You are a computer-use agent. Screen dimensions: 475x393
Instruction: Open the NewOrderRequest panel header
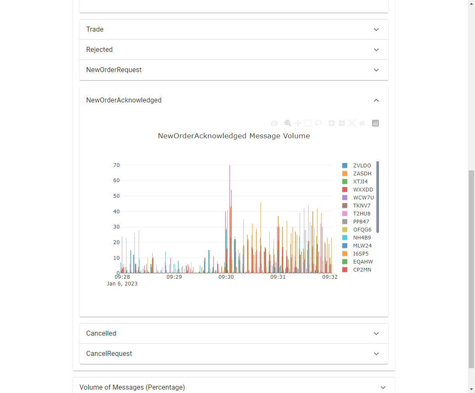tap(234, 70)
